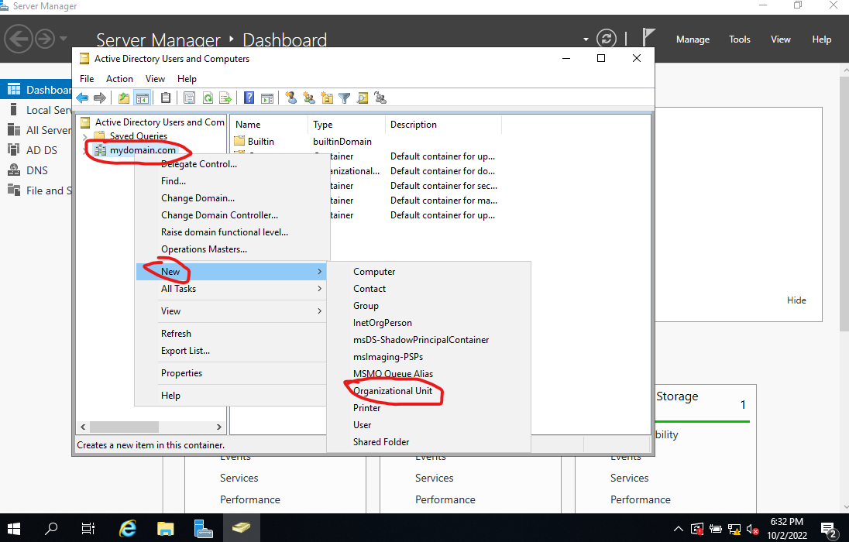Open Server Manager breadcrumb dropdown arrow

coord(586,39)
